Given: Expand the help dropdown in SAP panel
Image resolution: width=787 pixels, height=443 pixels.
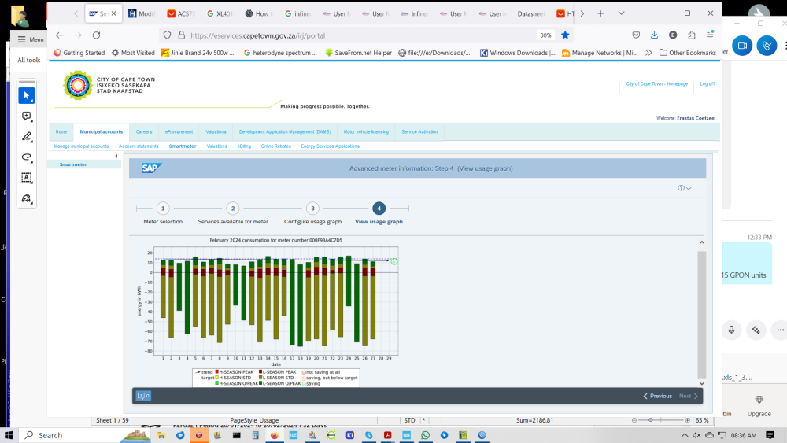Looking at the screenshot, I should coord(685,188).
